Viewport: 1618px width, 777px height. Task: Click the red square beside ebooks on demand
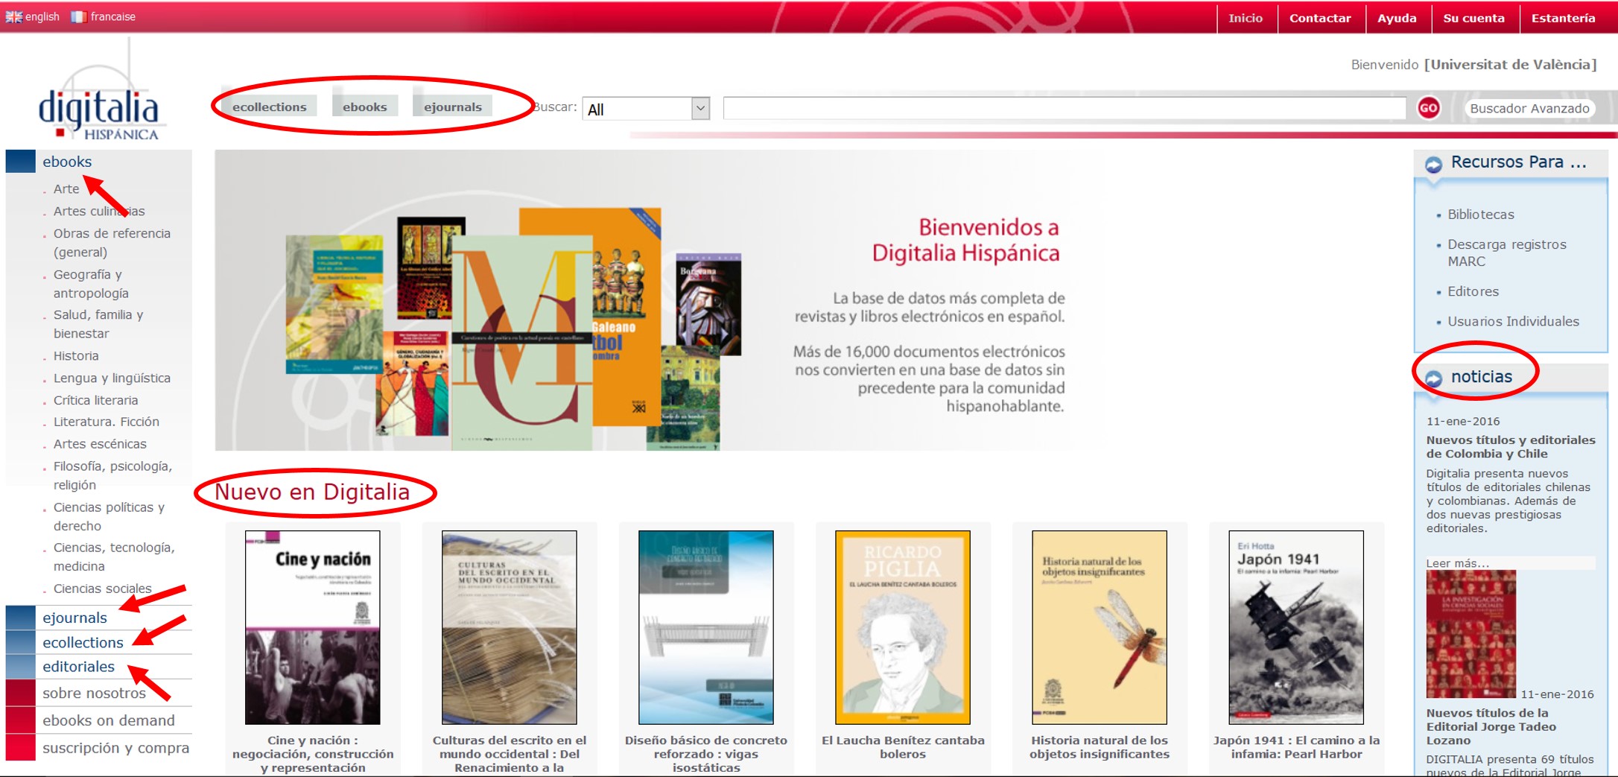pos(21,720)
